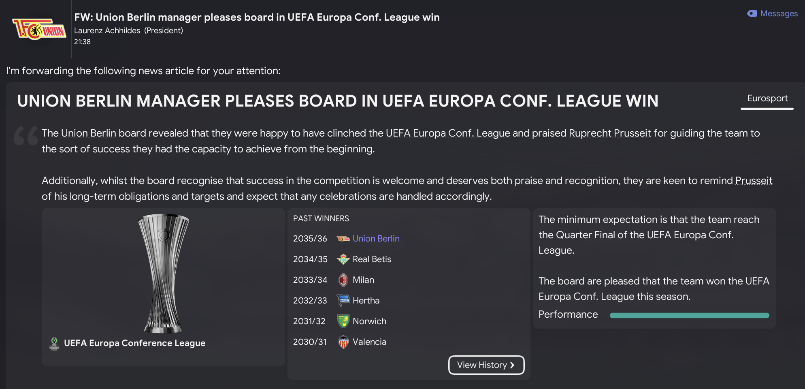Open the UEFA Europa Conference League competition label
The height and width of the screenshot is (389, 805).
pyautogui.click(x=134, y=343)
